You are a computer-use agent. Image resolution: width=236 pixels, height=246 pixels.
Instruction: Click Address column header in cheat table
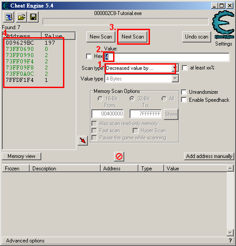click(119, 169)
